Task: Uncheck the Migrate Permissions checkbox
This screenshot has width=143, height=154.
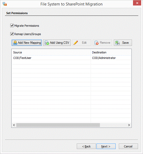Action: (12, 26)
